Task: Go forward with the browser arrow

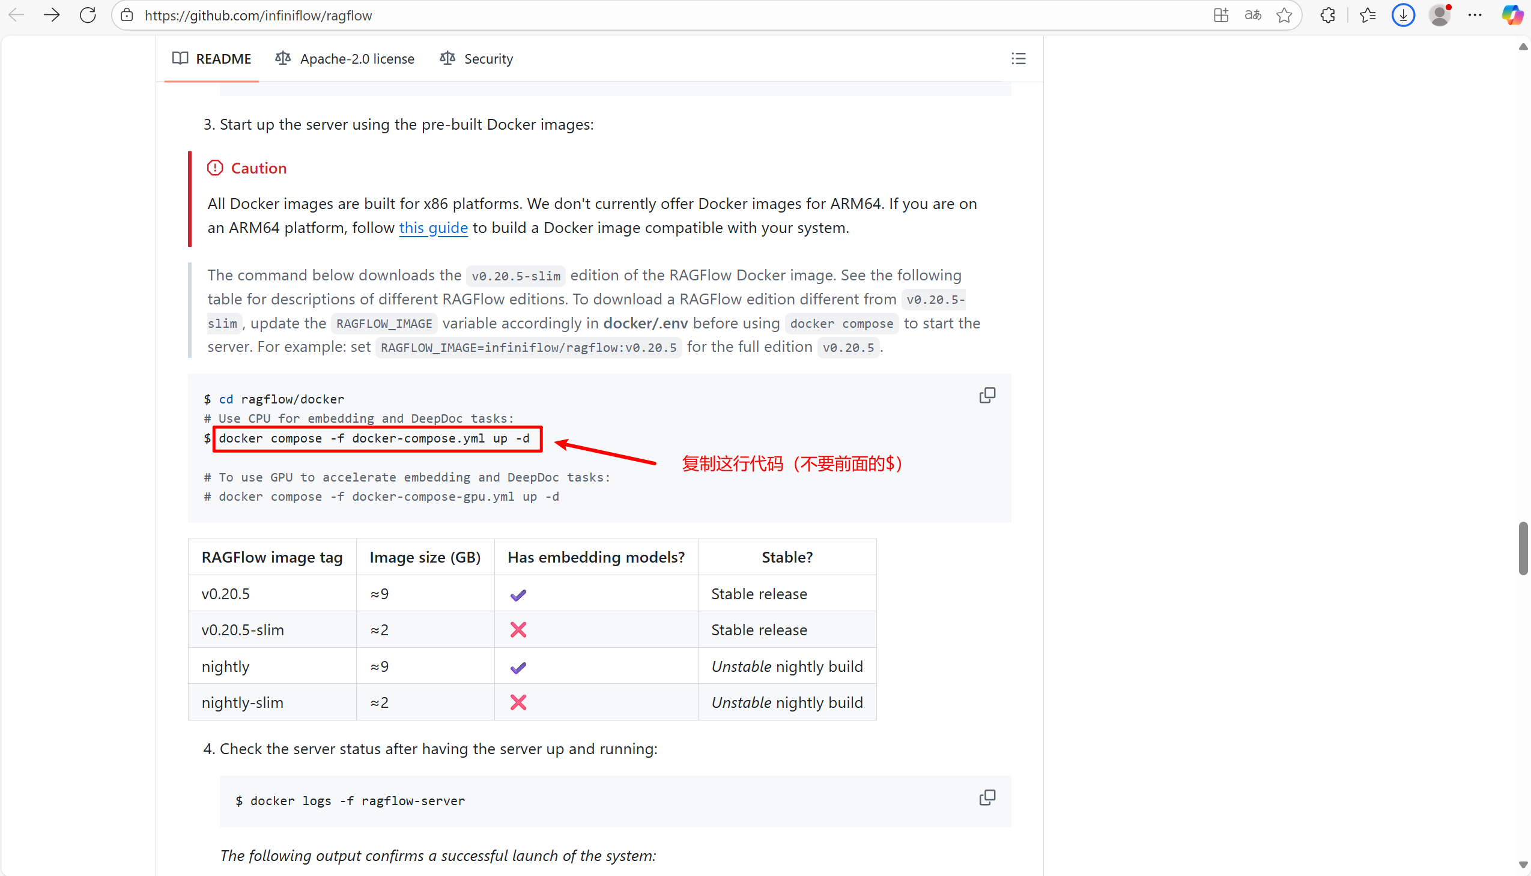Action: [x=52, y=15]
